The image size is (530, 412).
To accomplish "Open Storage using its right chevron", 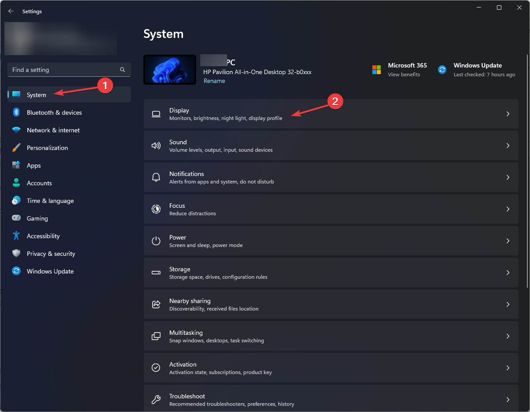I will click(508, 273).
